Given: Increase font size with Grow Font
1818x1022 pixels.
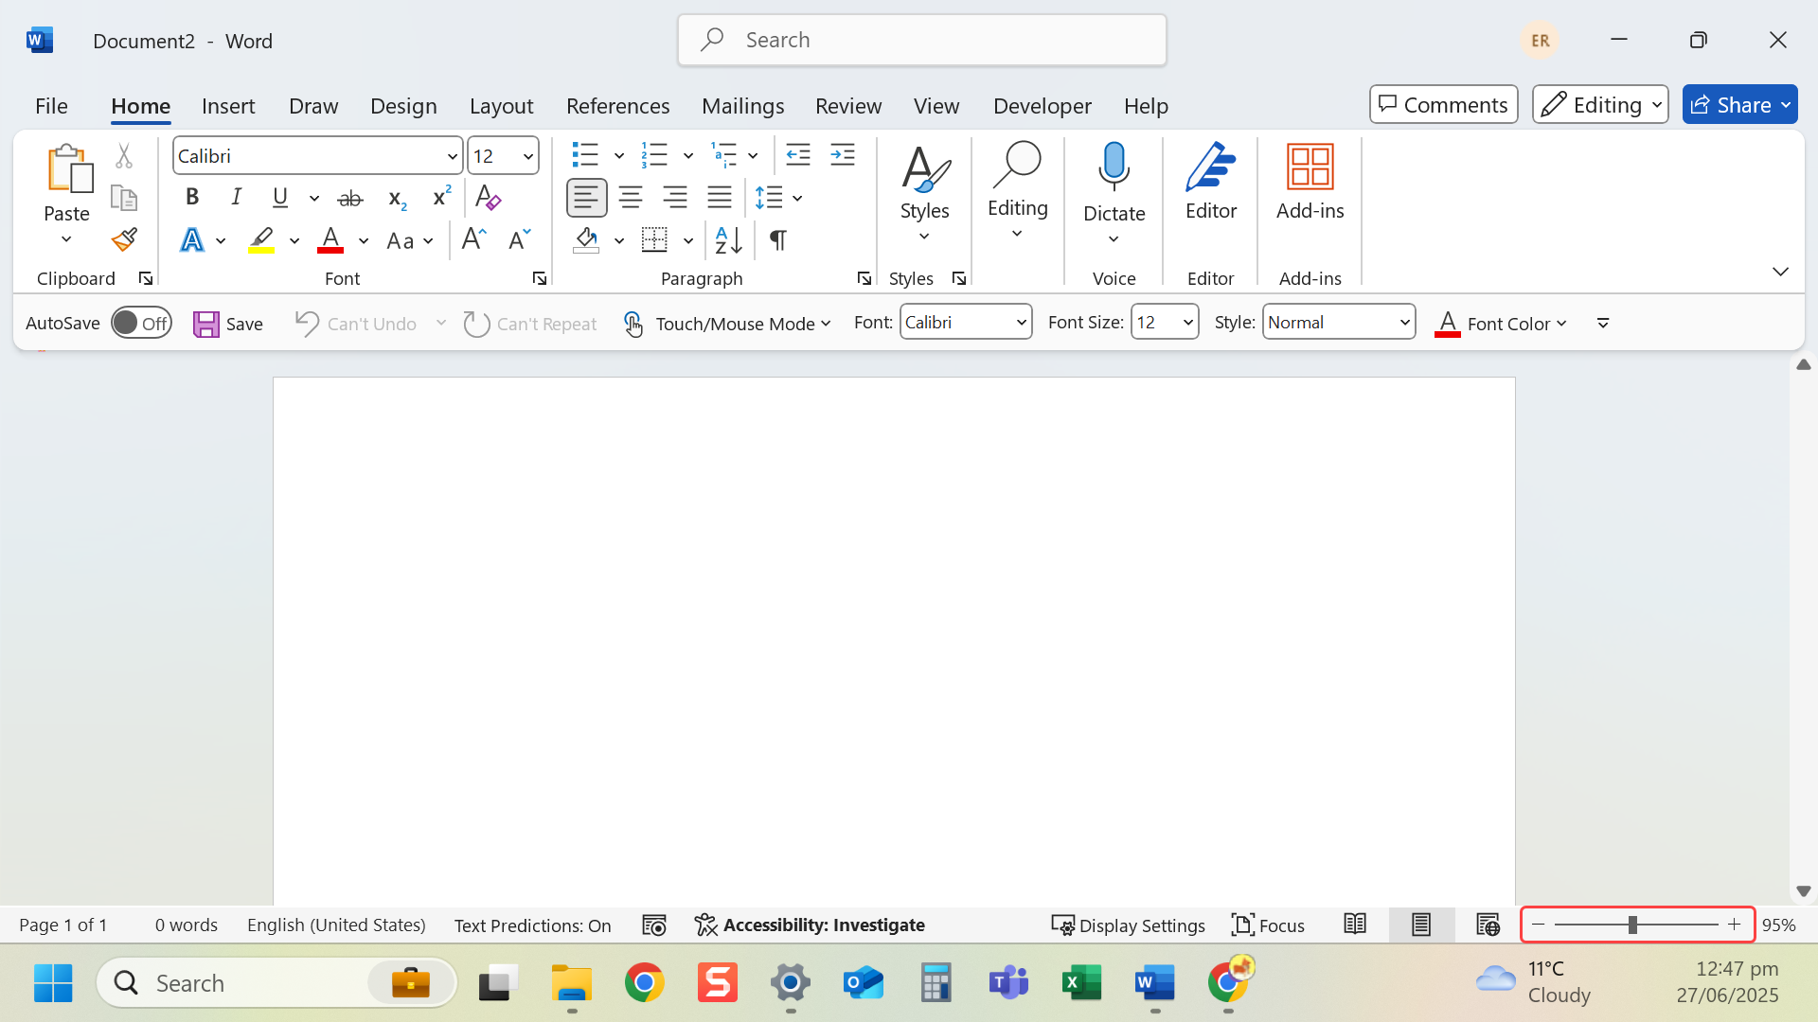Looking at the screenshot, I should 474,239.
